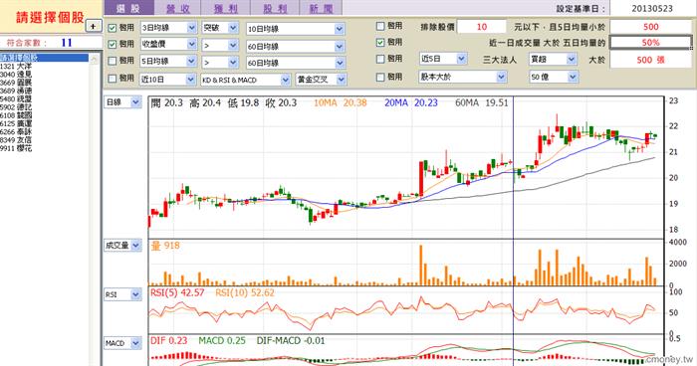Click the 500 張 threshold field
The height and width of the screenshot is (366, 697).
[650, 60]
